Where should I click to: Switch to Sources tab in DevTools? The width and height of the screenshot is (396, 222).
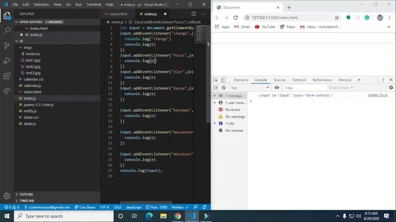[x=280, y=80]
